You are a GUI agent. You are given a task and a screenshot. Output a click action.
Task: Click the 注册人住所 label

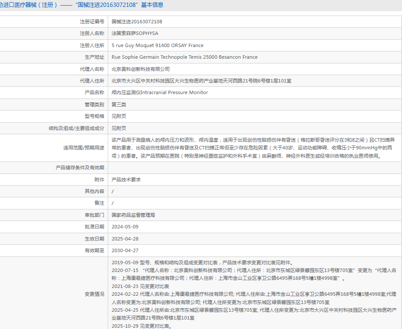click(92, 45)
